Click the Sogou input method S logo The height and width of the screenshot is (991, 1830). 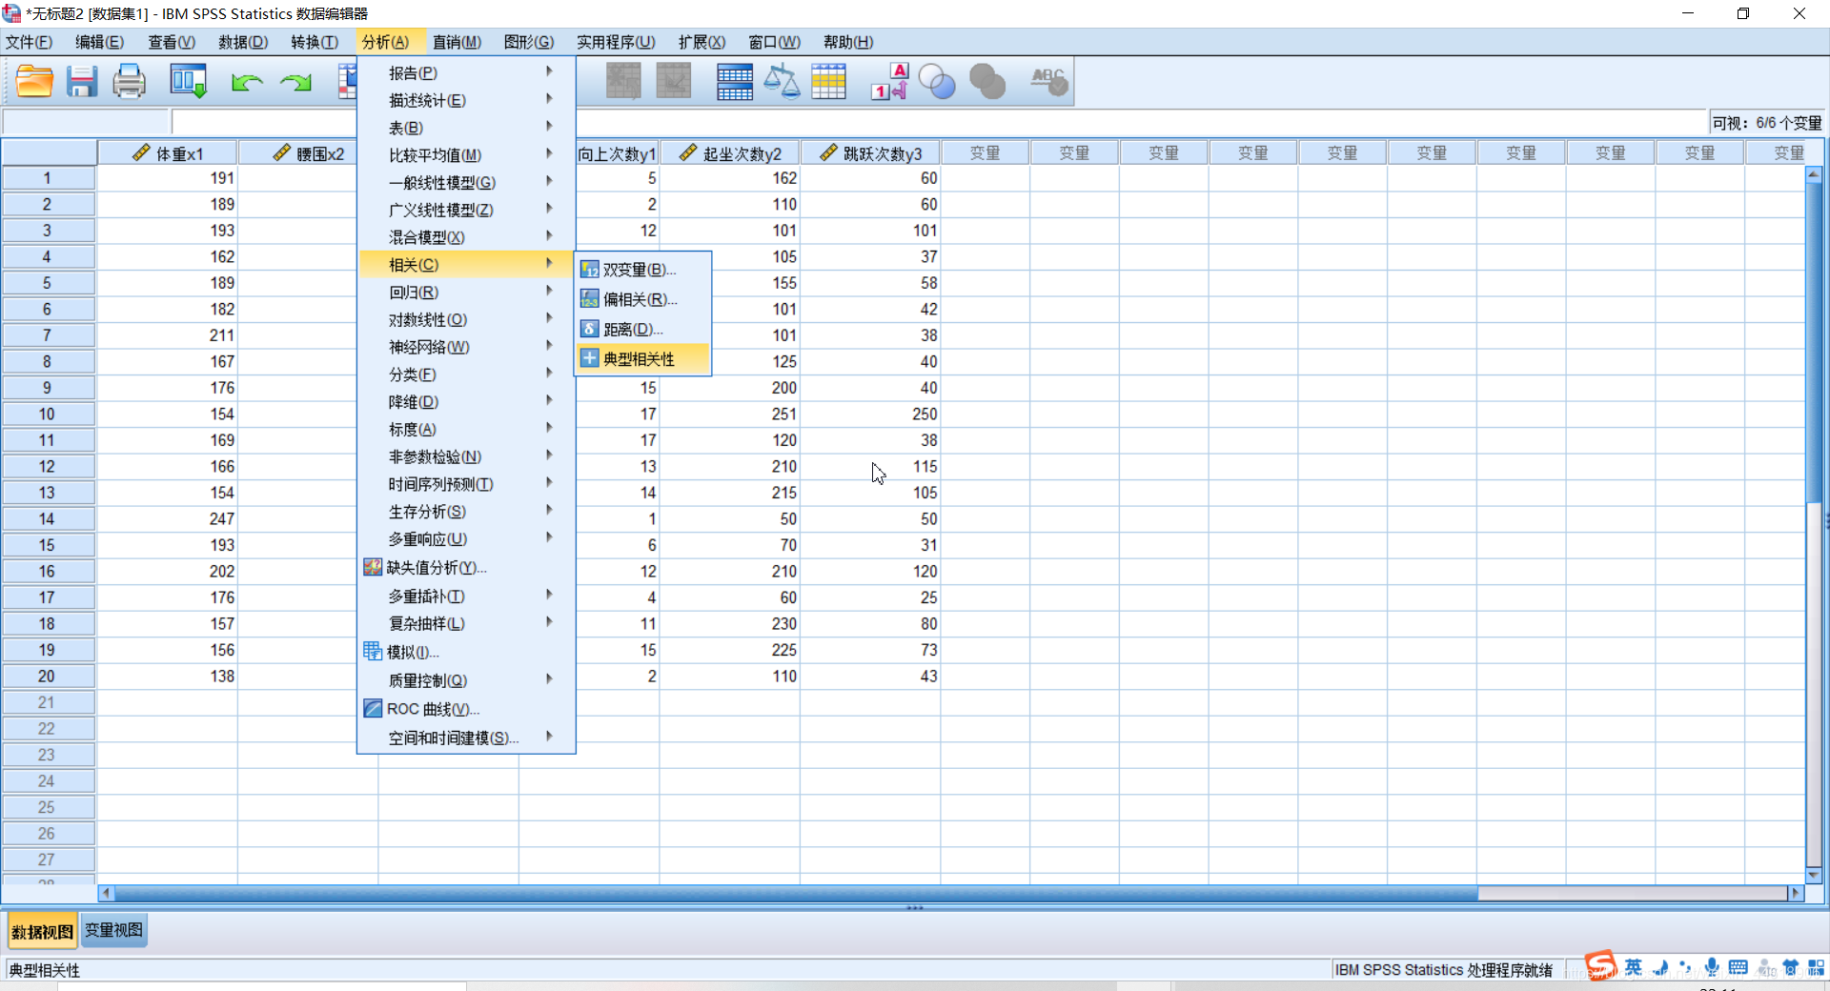(1601, 966)
